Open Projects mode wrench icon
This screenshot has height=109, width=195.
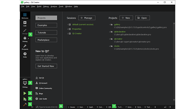[25, 47]
